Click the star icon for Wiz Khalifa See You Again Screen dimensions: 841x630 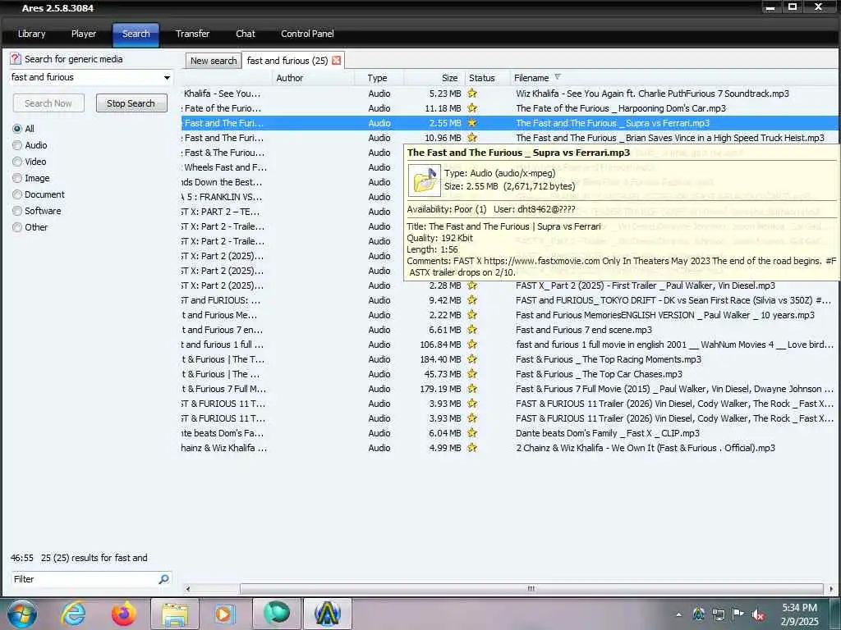coord(472,94)
